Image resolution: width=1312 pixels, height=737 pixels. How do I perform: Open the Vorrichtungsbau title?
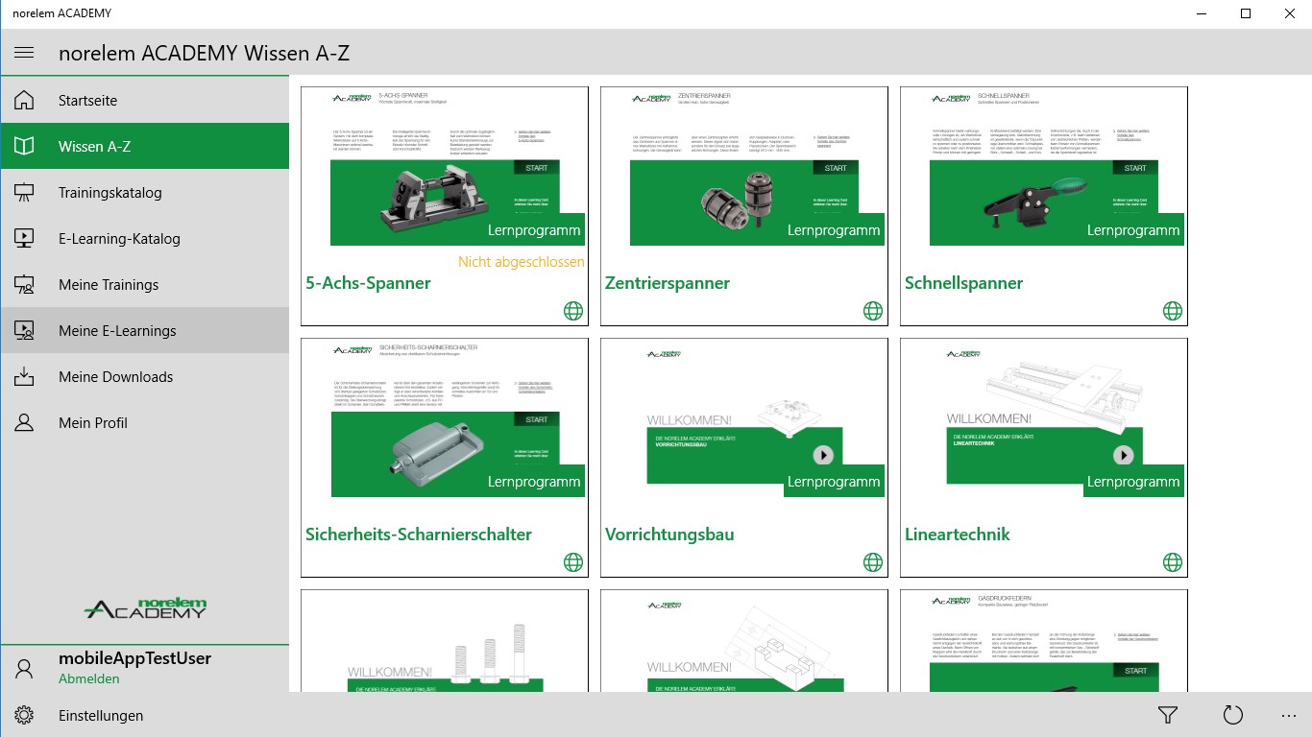669,535
